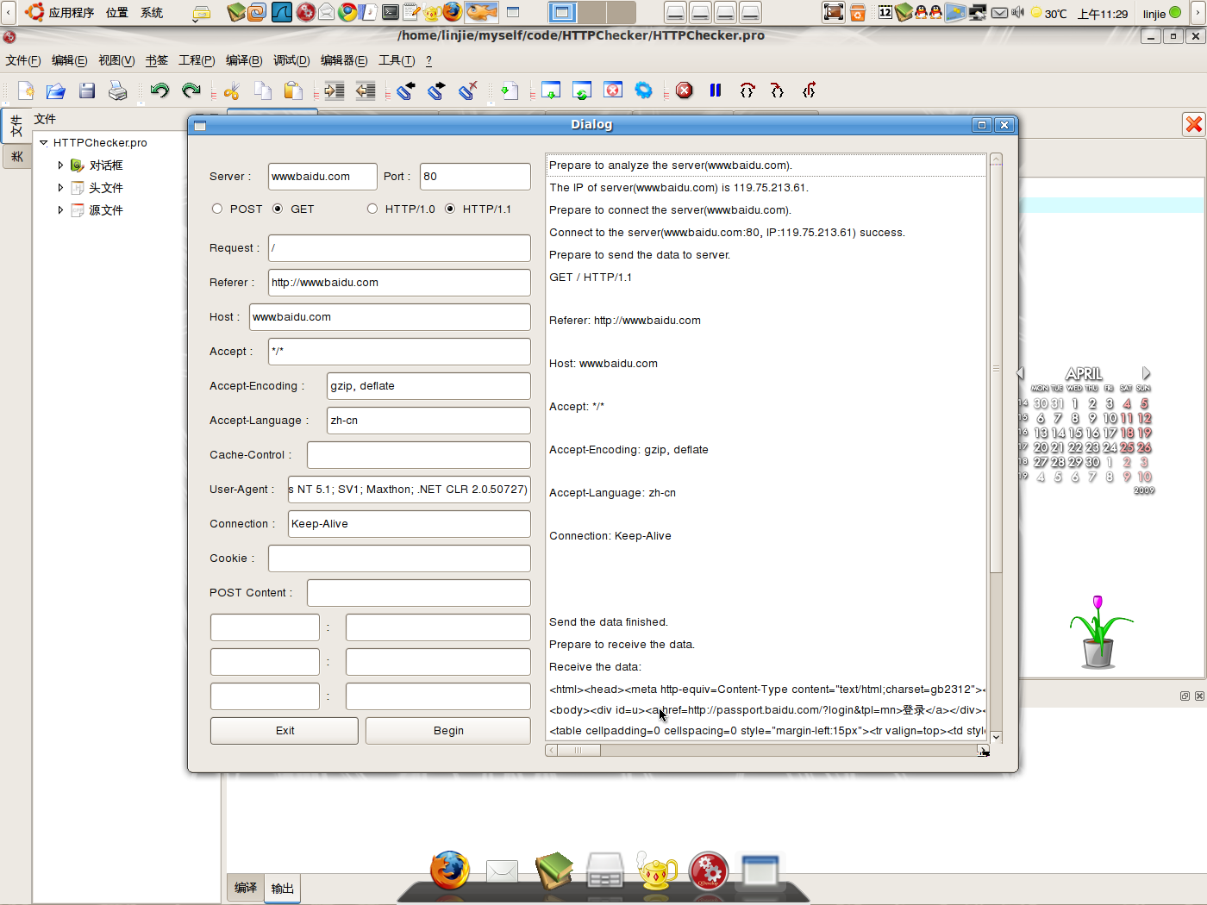
Task: Click the red gear icon in dock
Action: (x=709, y=871)
